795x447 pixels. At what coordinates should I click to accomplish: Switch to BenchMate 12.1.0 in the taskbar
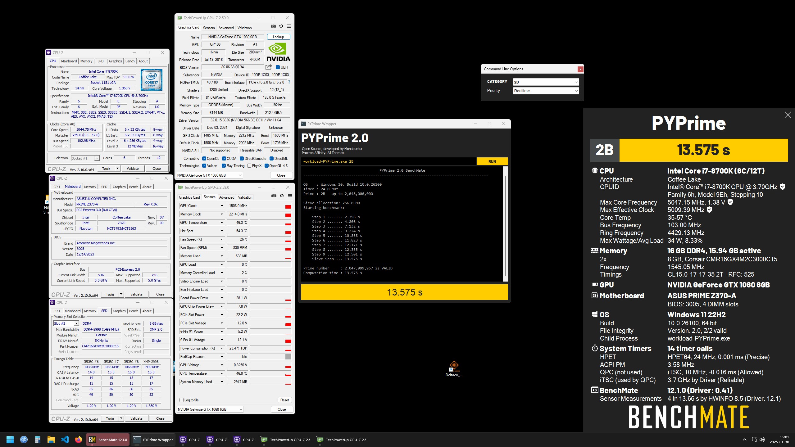point(108,440)
